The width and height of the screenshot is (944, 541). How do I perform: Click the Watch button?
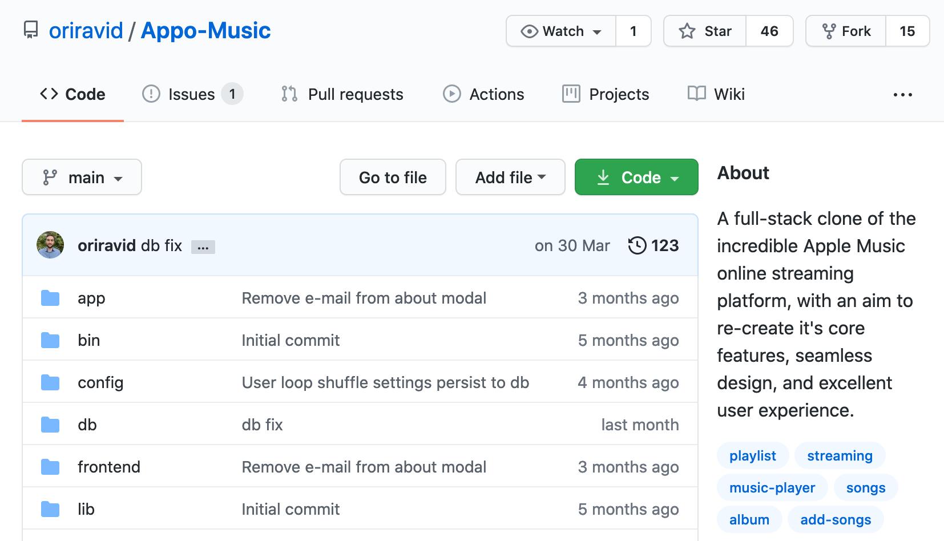561,31
